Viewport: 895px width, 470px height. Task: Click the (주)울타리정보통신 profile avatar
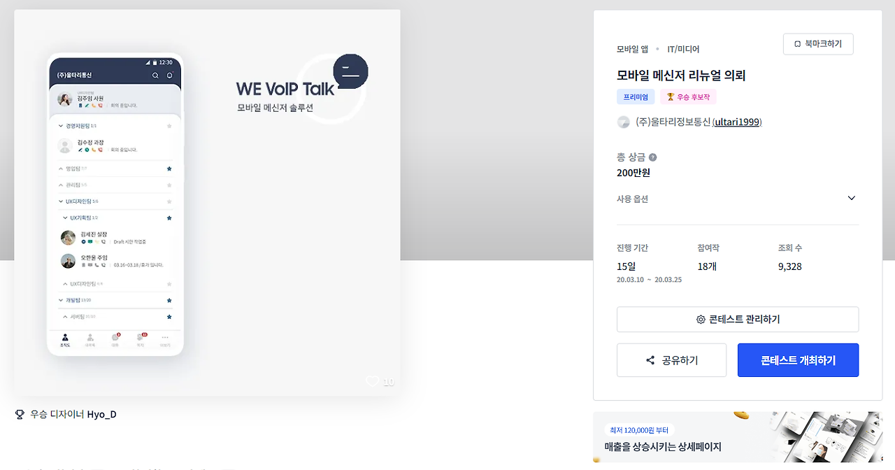pyautogui.click(x=623, y=122)
